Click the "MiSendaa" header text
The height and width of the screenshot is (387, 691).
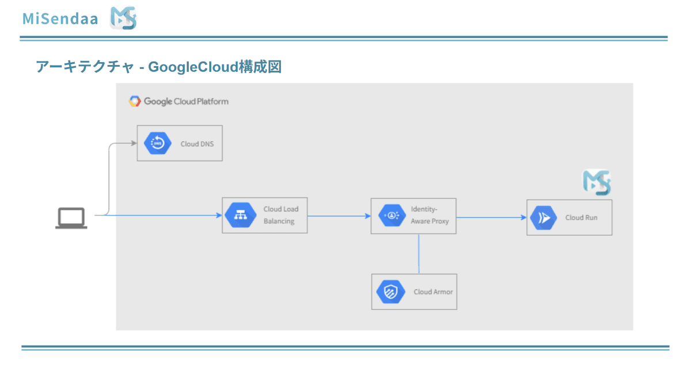[x=60, y=18]
